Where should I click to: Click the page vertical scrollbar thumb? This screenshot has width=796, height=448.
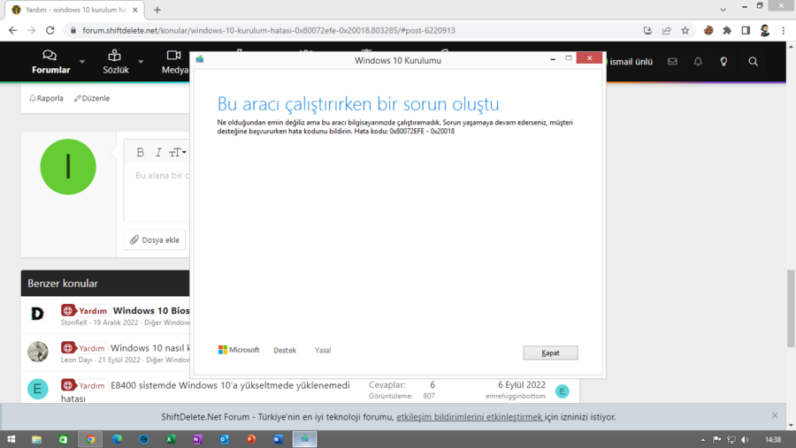(791, 308)
